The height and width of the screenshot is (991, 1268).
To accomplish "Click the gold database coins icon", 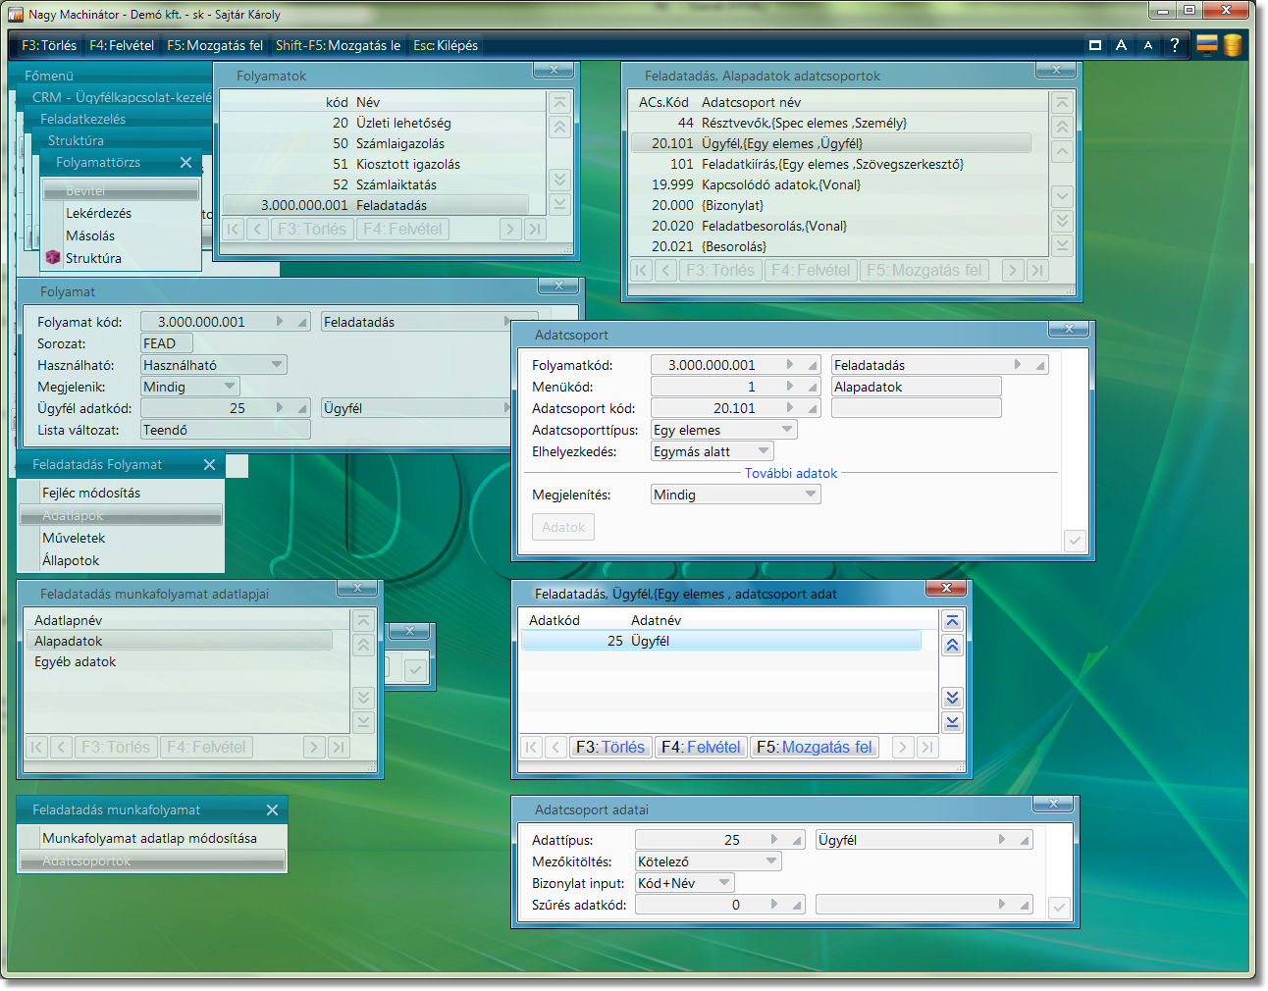I will (1233, 45).
